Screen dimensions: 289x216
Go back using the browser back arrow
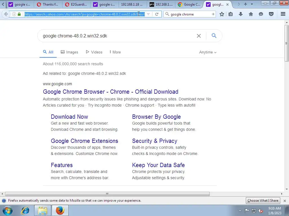click(6, 14)
